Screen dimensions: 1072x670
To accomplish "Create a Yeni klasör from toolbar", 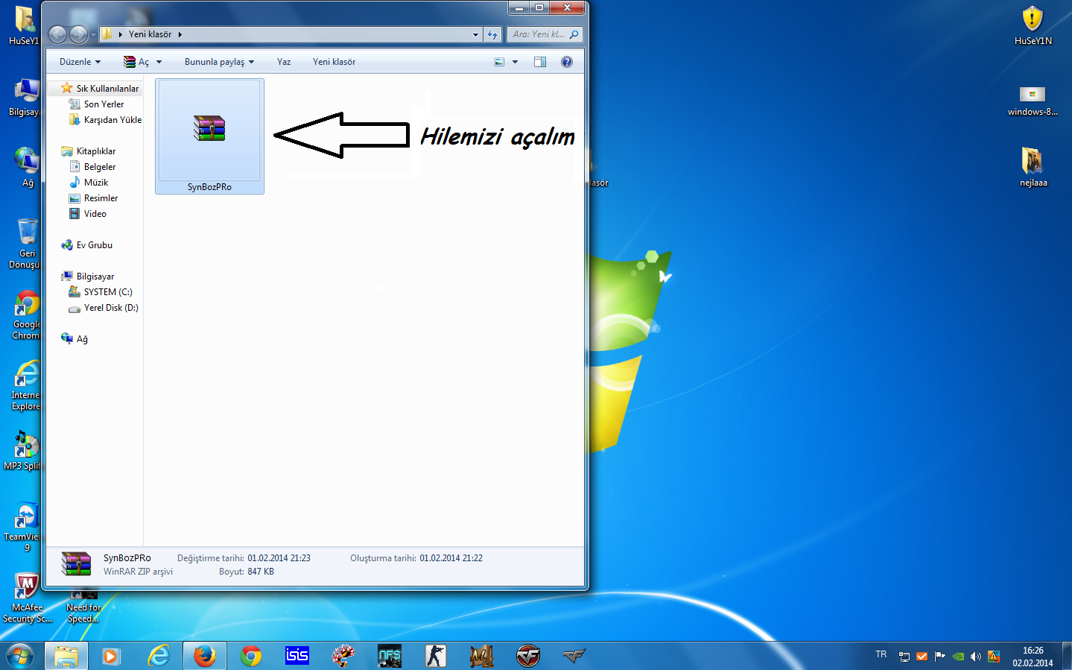I will pyautogui.click(x=334, y=62).
